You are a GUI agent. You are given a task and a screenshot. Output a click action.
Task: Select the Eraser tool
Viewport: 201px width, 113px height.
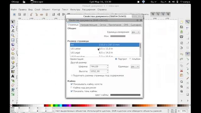[x=13, y=85]
